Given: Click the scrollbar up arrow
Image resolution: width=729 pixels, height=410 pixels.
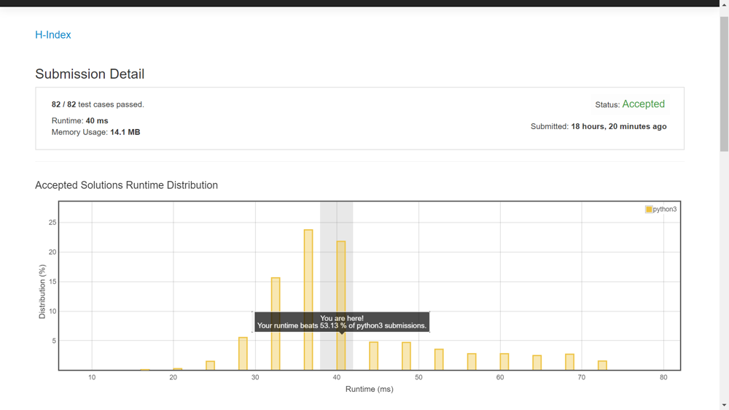Looking at the screenshot, I should [x=724, y=4].
